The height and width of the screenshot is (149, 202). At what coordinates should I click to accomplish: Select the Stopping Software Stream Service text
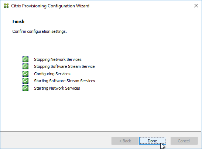[x=64, y=66]
